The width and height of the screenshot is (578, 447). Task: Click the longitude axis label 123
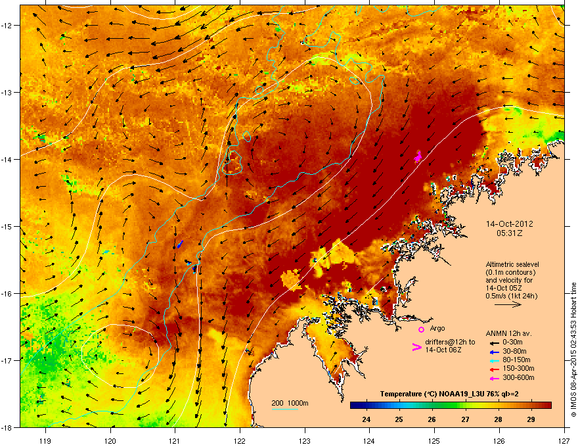[305, 440]
